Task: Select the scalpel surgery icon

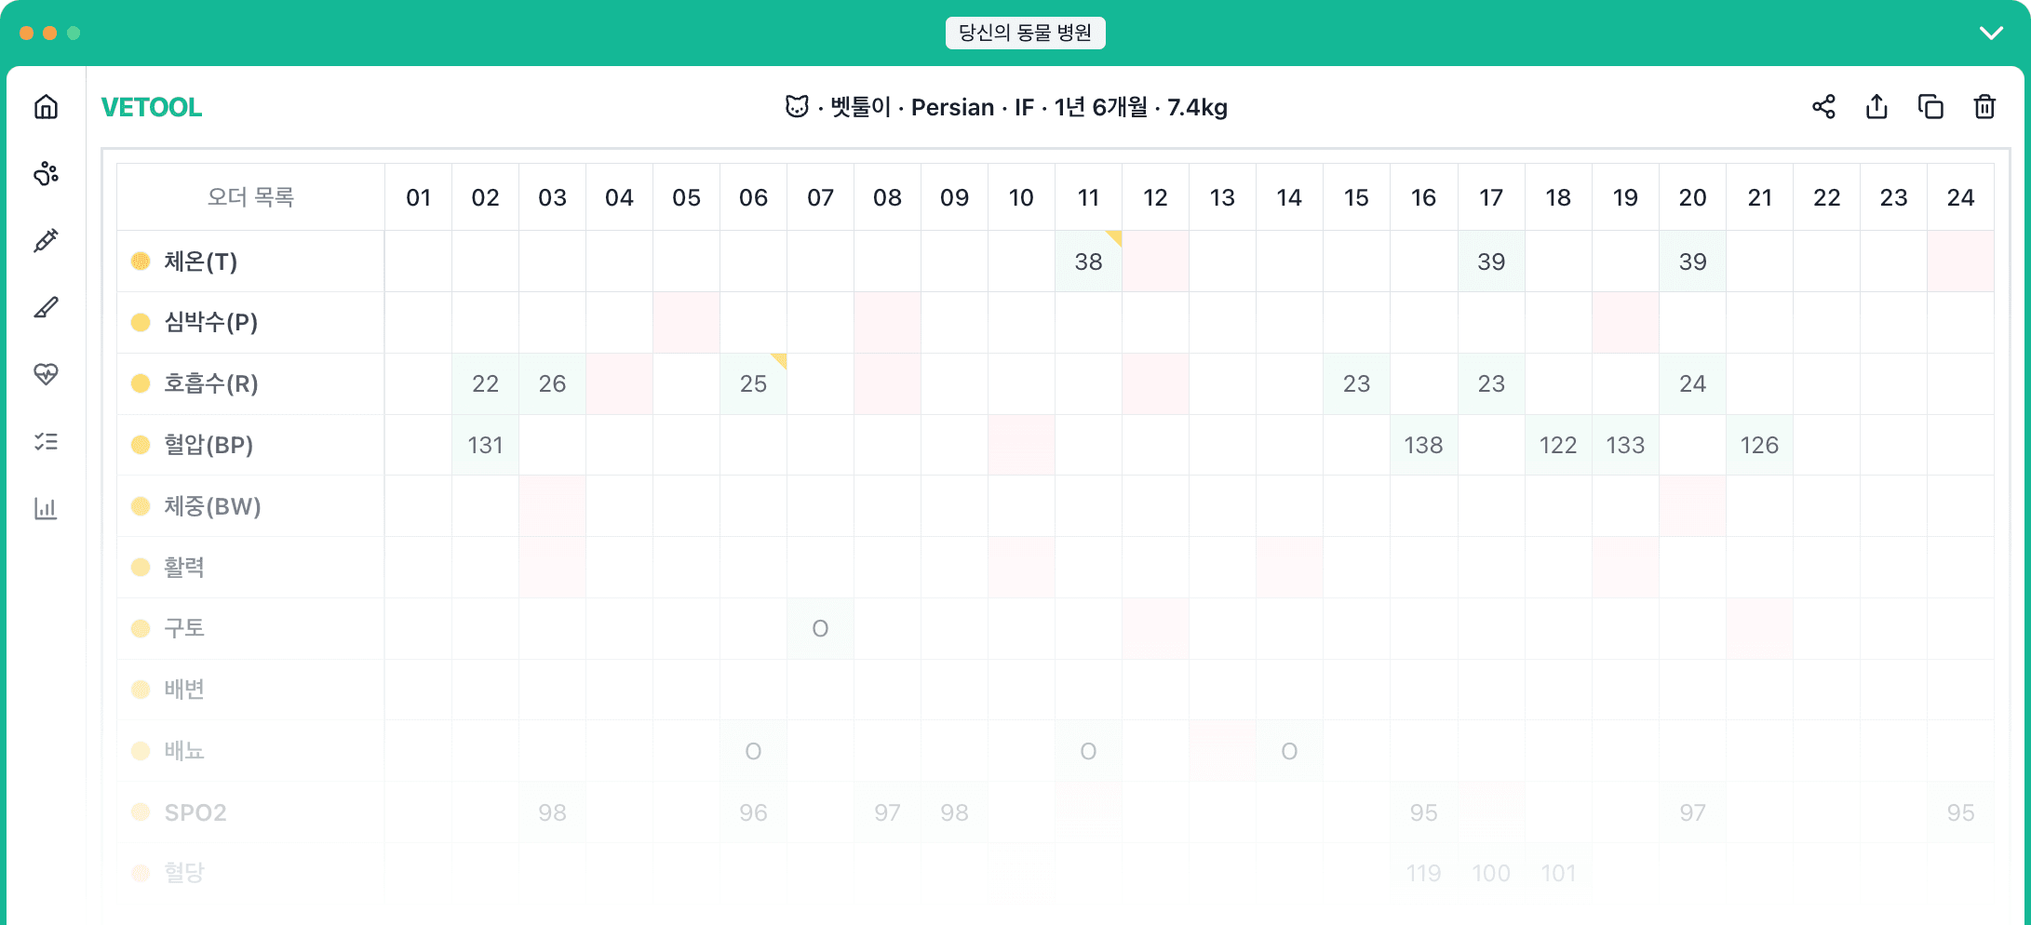Action: 45,308
